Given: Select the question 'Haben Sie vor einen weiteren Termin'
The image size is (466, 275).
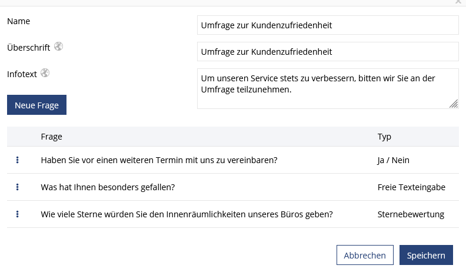Looking at the screenshot, I should (159, 160).
